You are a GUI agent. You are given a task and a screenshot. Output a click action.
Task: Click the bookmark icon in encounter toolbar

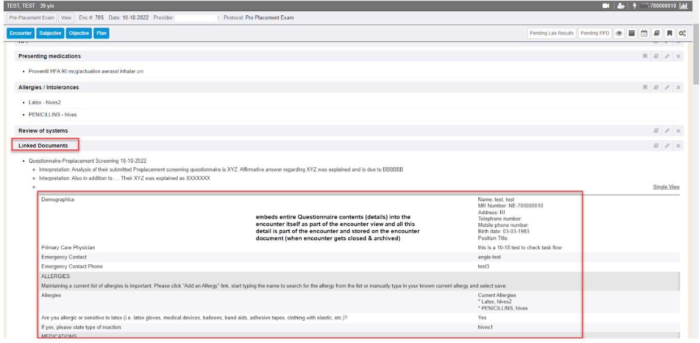[669, 33]
